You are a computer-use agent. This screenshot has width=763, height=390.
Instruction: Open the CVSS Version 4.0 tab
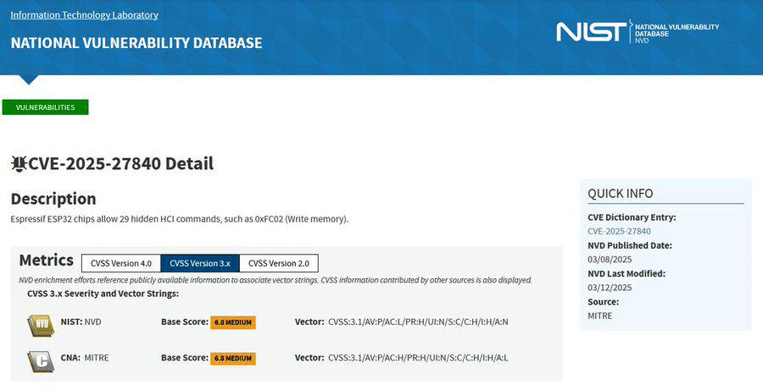coord(120,263)
